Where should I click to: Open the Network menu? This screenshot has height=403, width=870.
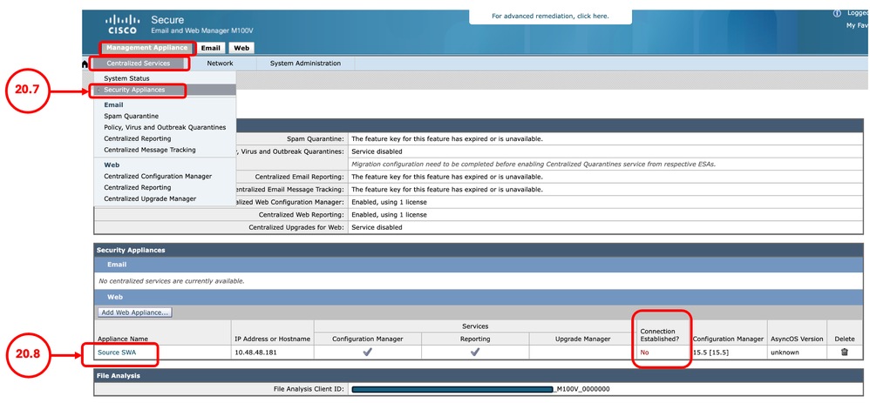click(x=220, y=64)
